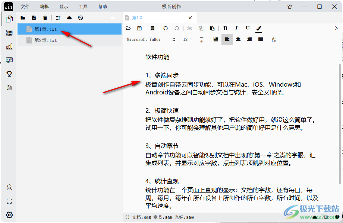Collapse the file panel with minus button

113,18
